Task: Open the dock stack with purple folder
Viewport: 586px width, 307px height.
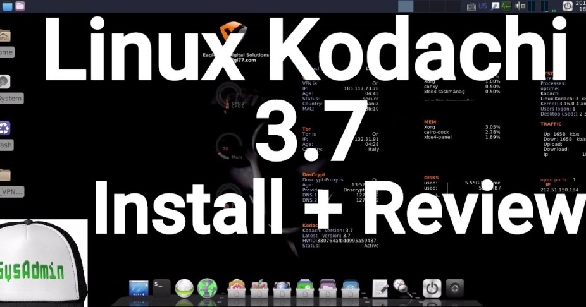Action: point(328,288)
